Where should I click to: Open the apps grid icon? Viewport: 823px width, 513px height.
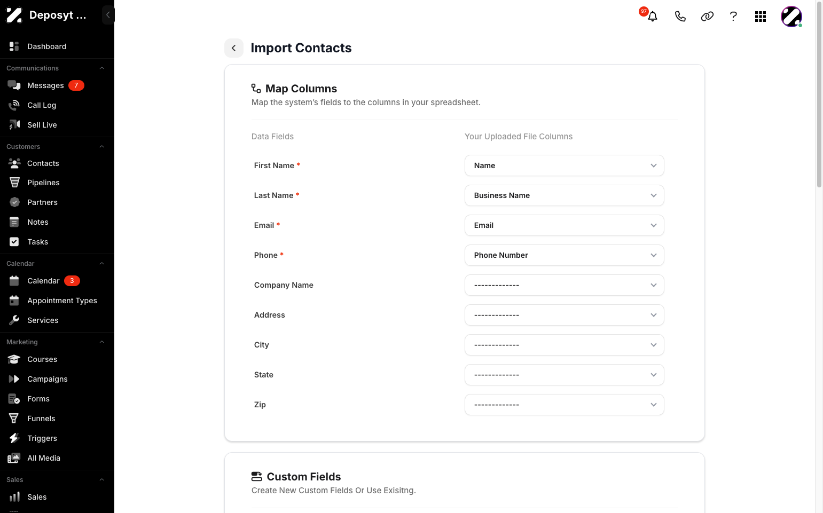click(x=761, y=17)
